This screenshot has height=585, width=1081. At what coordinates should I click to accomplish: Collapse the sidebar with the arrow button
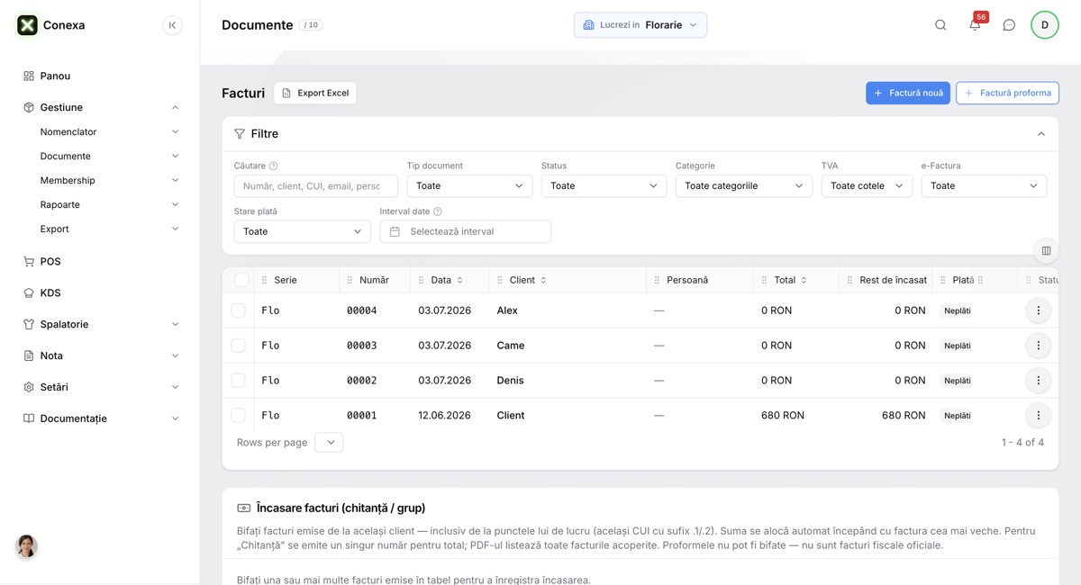pos(172,25)
